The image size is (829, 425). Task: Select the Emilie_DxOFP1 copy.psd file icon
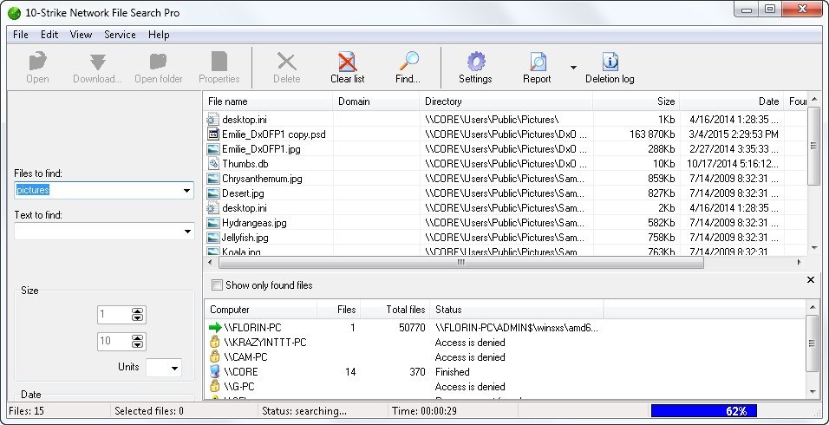point(213,134)
